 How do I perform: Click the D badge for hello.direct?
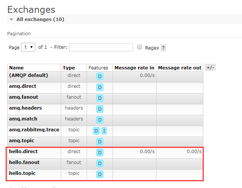[x=100, y=153]
